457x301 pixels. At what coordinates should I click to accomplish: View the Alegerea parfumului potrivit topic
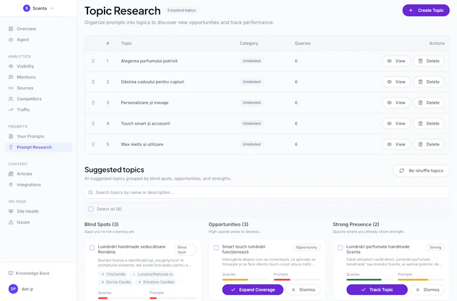tap(396, 61)
